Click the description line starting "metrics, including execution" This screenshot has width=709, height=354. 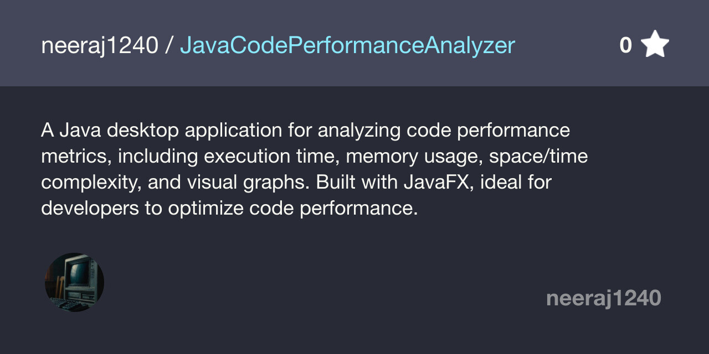click(314, 157)
